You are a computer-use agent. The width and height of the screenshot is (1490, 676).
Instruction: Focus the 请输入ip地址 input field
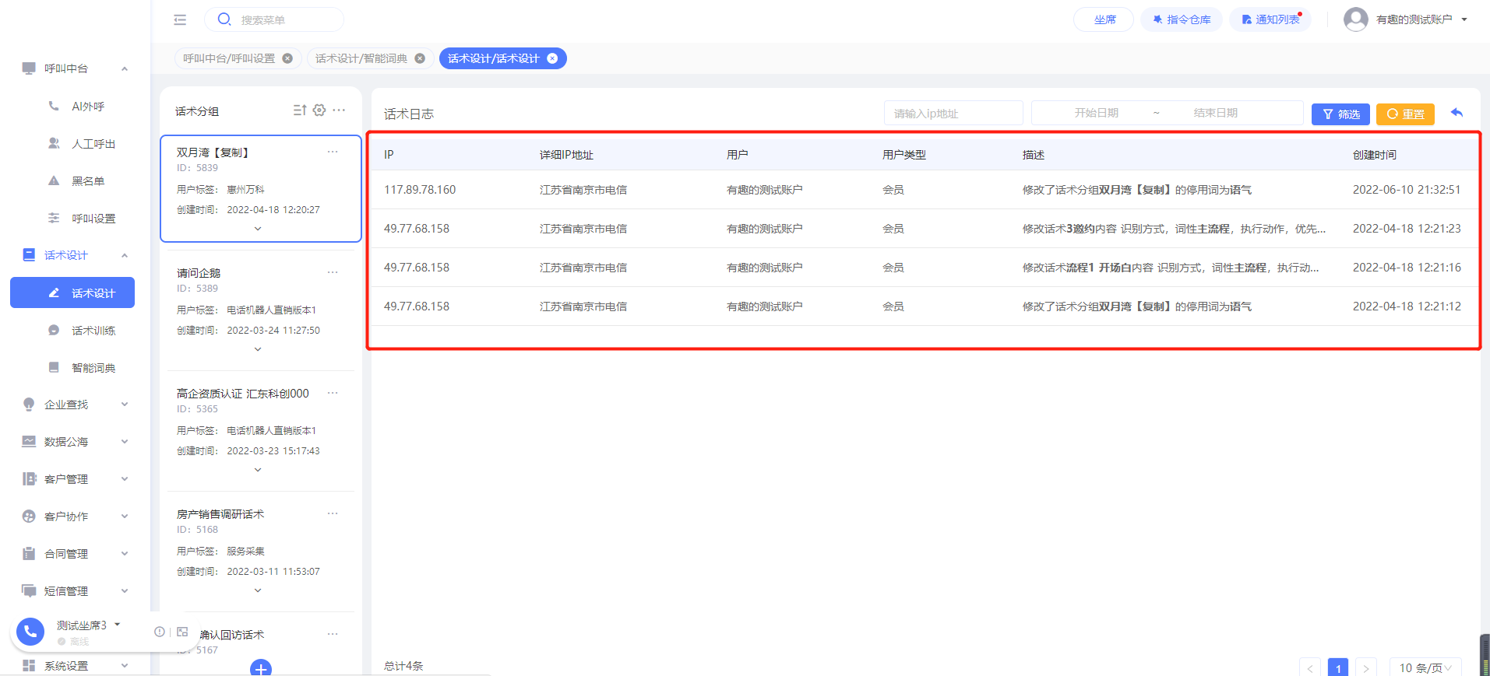(953, 113)
